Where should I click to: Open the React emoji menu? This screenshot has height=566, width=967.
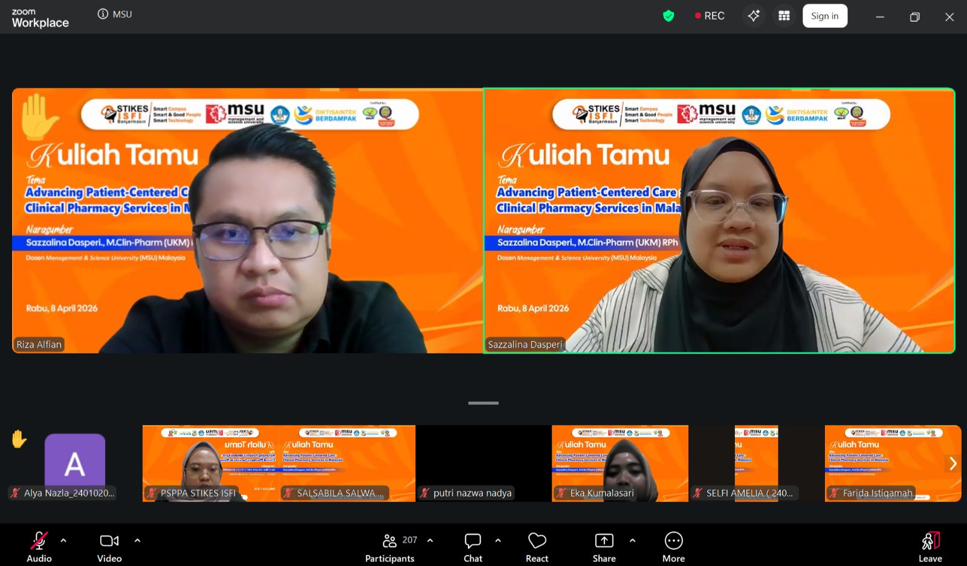[537, 547]
